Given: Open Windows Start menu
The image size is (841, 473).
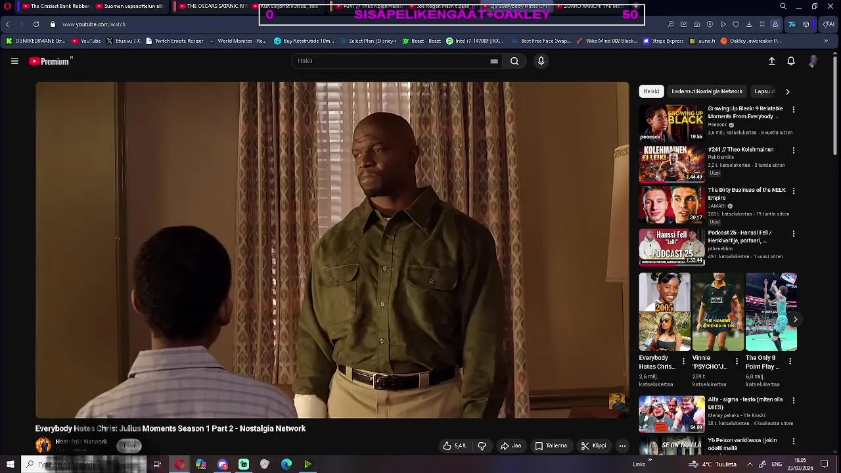Looking at the screenshot, I should [x=10, y=464].
